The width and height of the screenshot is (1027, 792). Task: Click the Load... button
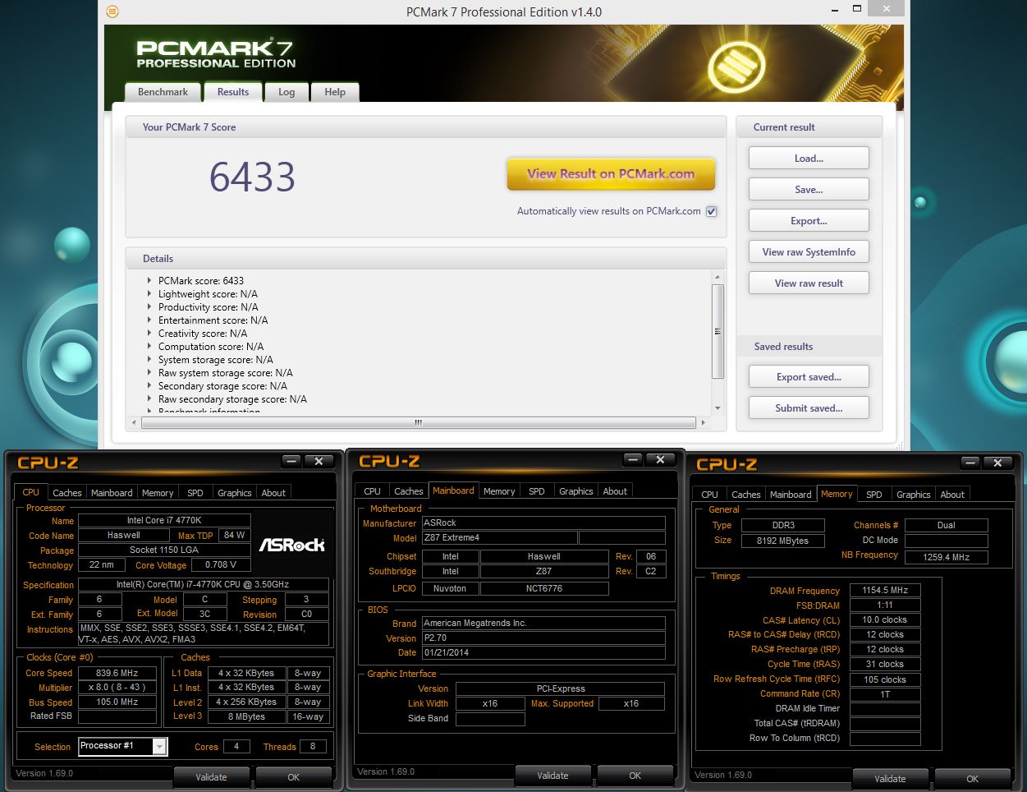point(809,159)
